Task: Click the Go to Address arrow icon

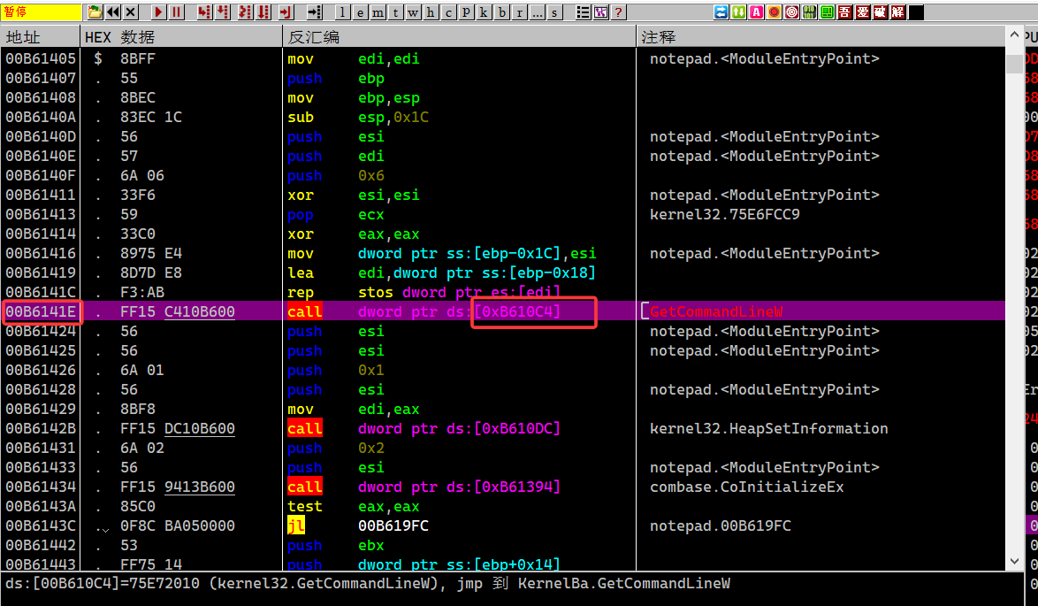Action: pos(314,12)
